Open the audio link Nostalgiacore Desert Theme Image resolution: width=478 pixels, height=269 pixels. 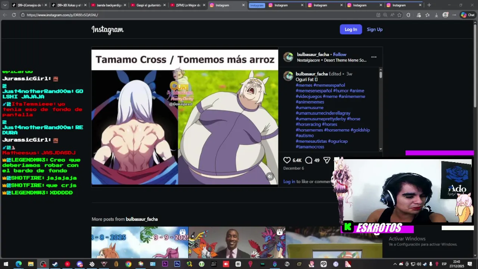(332, 60)
